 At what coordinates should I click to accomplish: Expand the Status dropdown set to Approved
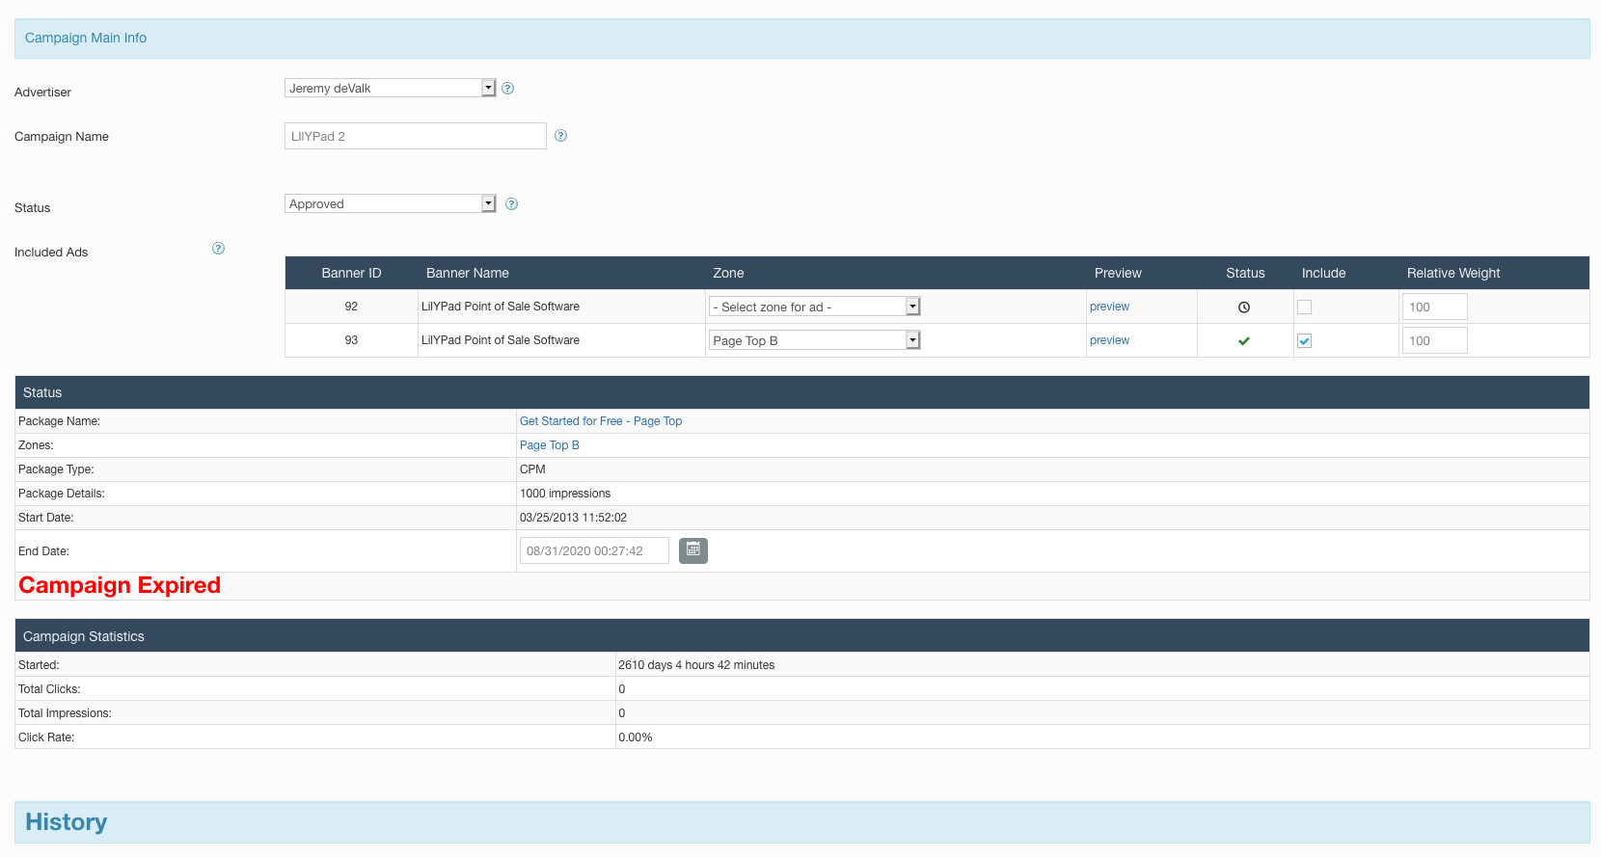tap(390, 204)
